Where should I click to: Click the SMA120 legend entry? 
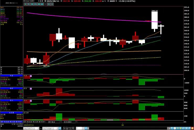12,15
